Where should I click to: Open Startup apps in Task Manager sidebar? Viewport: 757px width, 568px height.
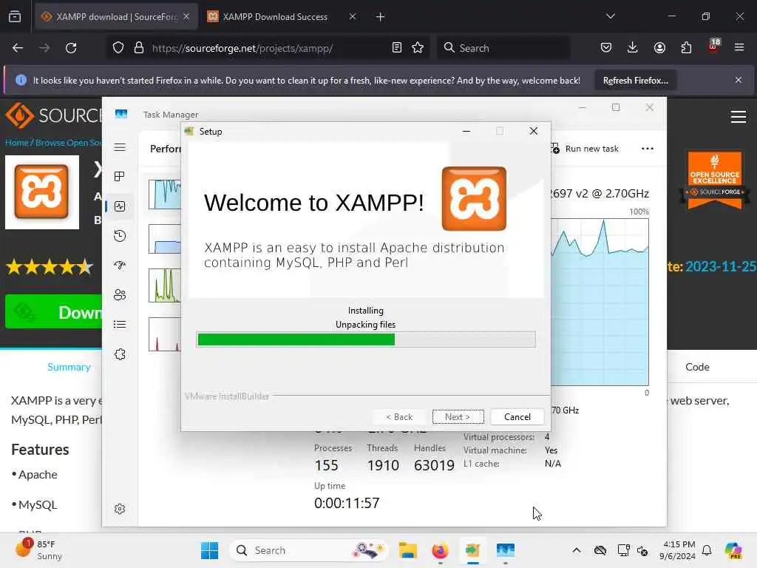coord(120,266)
